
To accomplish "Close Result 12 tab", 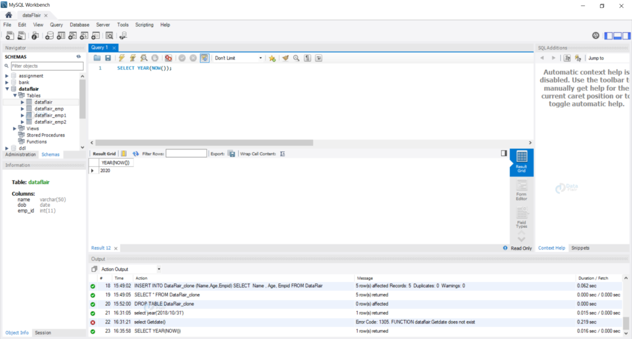I will tap(115, 248).
